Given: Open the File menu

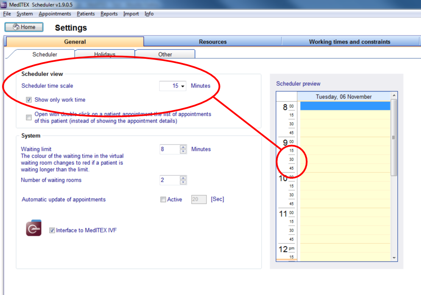Looking at the screenshot, I should point(7,14).
